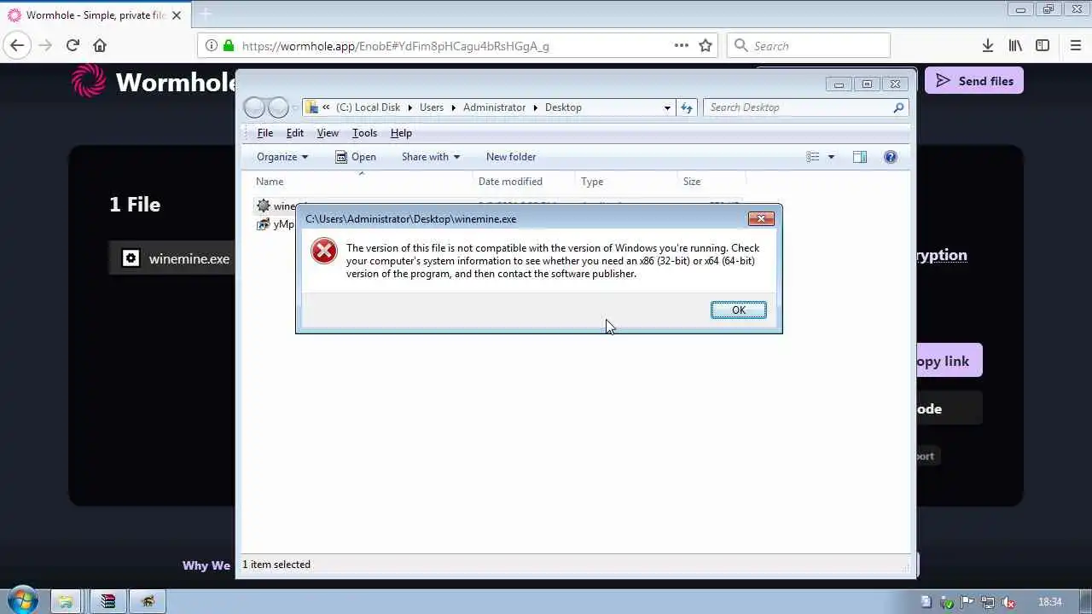Select the yMp shortcut file icon
The height and width of the screenshot is (614, 1092).
tap(264, 224)
